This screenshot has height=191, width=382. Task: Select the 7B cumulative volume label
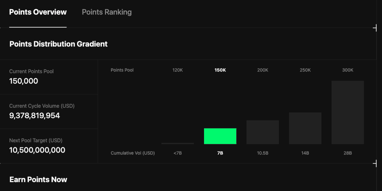click(220, 153)
